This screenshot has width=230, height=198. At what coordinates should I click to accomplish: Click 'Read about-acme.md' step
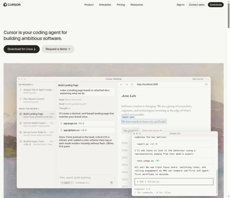[70, 100]
